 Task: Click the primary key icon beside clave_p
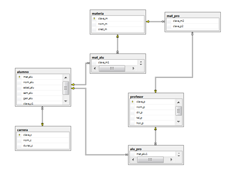(133, 102)
